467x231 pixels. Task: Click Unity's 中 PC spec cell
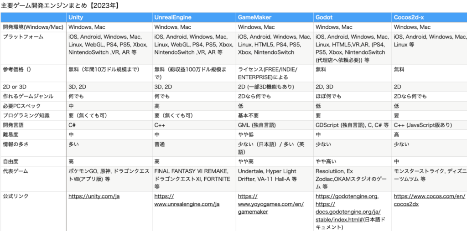(109, 106)
